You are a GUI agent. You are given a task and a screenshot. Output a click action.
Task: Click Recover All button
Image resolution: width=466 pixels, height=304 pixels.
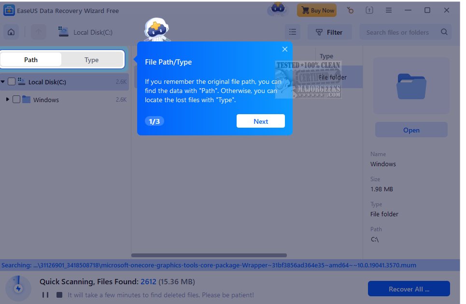[409, 289]
